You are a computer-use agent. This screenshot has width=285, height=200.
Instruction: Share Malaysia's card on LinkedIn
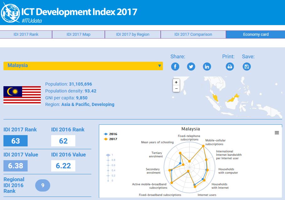pyautogui.click(x=207, y=66)
